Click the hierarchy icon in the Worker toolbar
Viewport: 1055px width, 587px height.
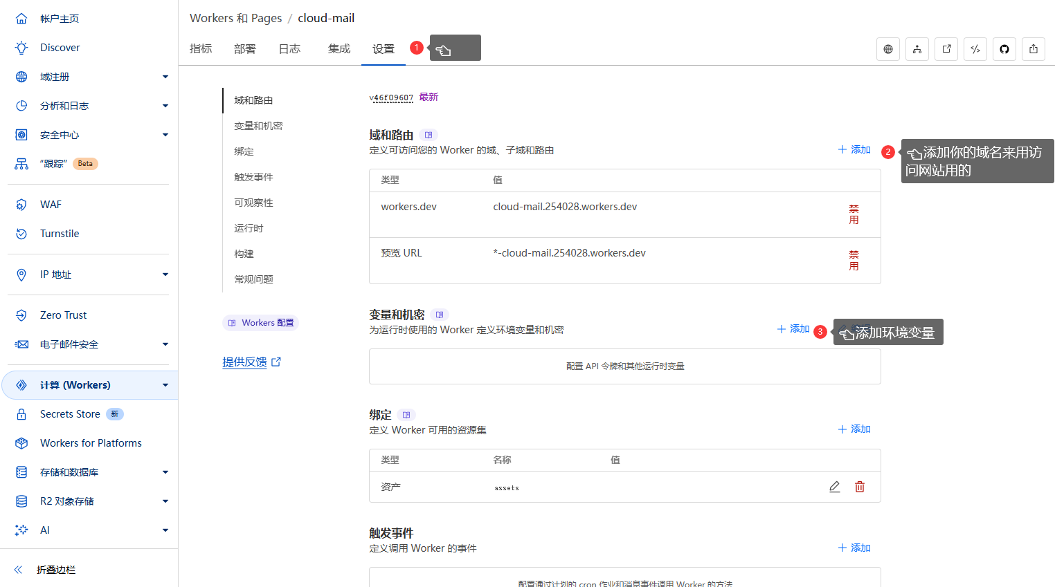pyautogui.click(x=917, y=48)
